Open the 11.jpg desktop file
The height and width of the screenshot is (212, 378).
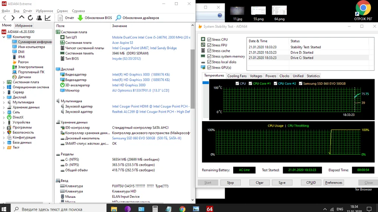(237, 13)
